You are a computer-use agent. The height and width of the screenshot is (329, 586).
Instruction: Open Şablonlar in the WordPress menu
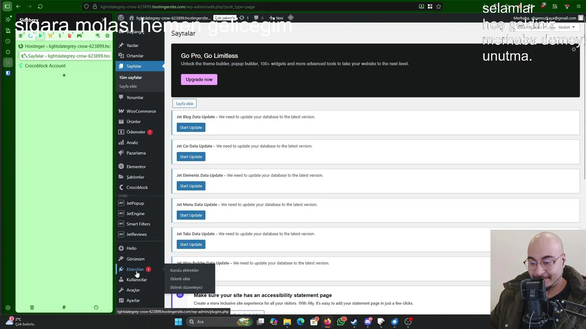tap(140, 177)
